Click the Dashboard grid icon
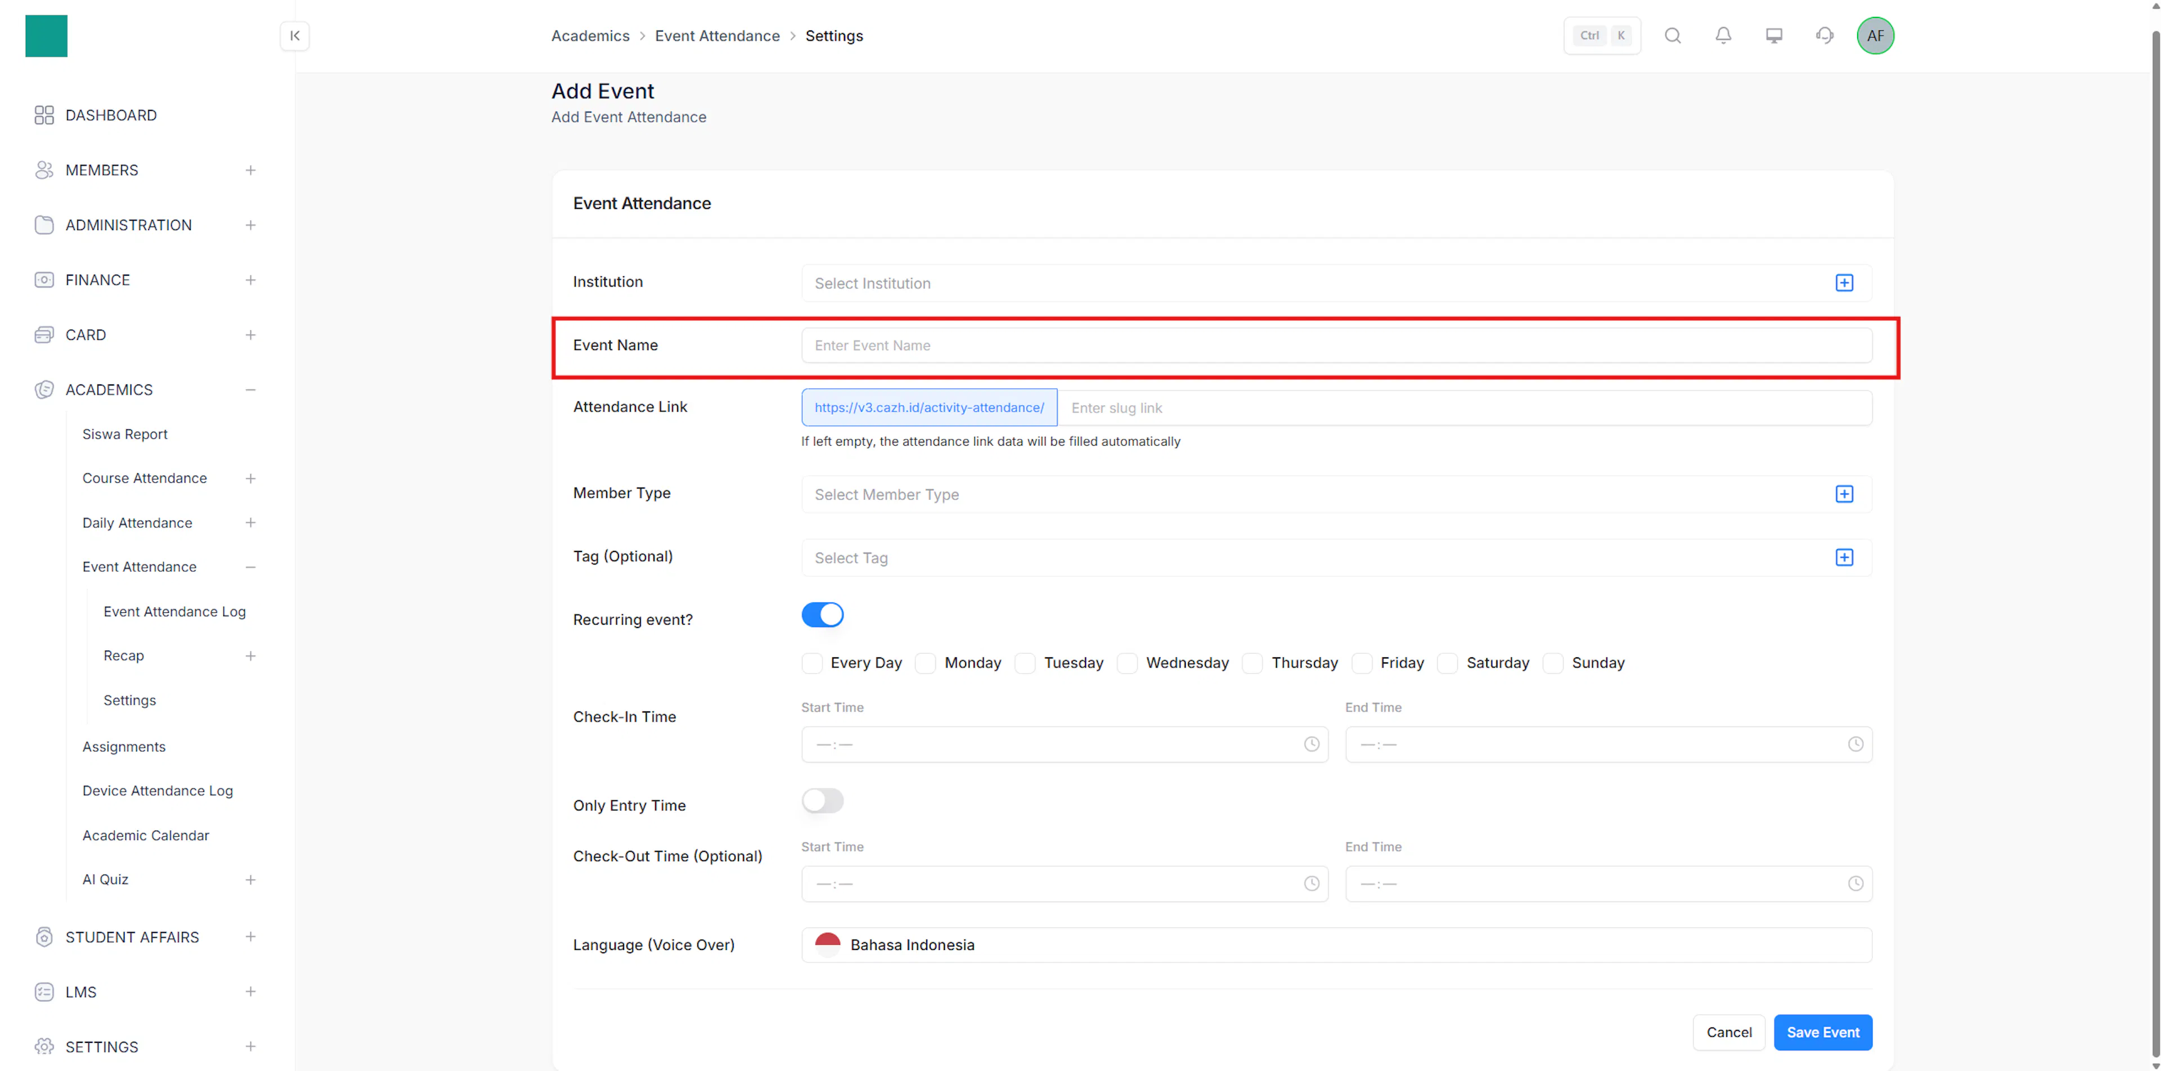 pyautogui.click(x=44, y=115)
